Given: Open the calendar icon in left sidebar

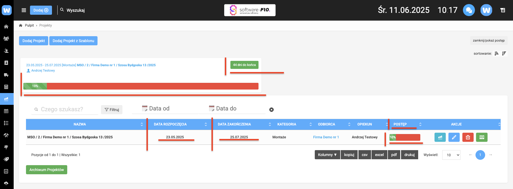Looking at the screenshot, I should tap(6, 111).
